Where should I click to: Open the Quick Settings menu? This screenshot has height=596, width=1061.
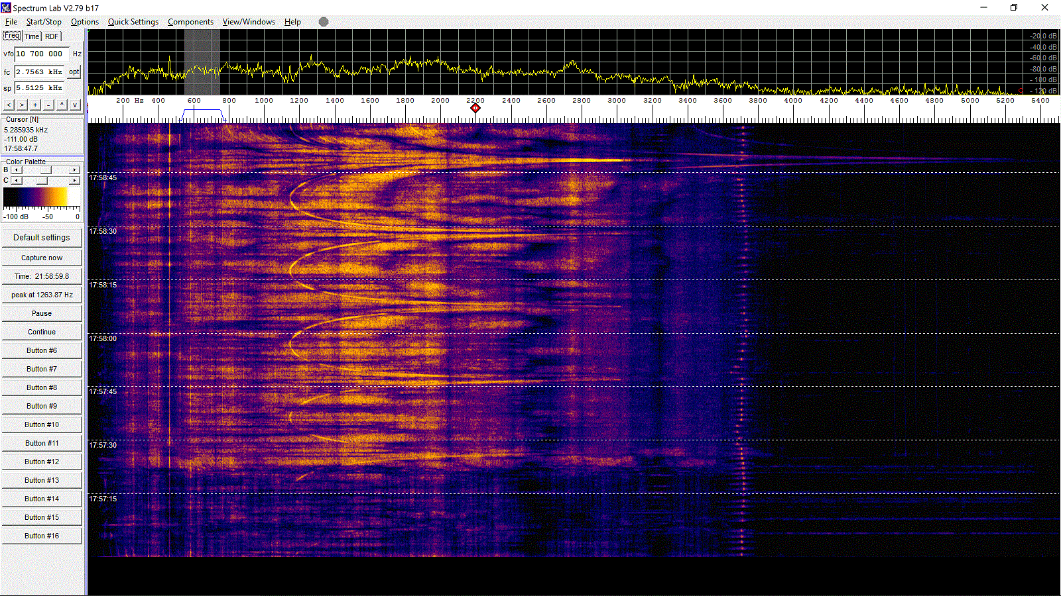(133, 22)
